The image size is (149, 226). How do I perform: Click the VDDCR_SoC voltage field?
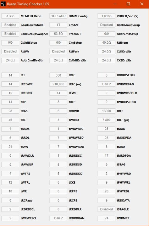[x=107, y=16]
